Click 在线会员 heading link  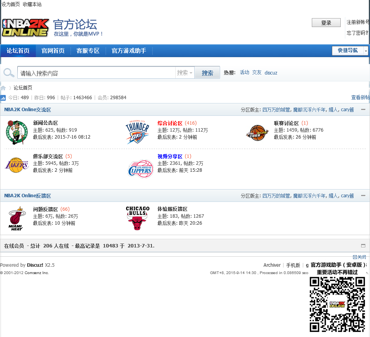(14, 246)
